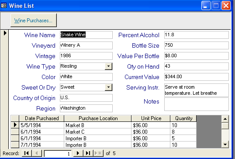Screen dimensions: 235x159
Task: Open Wine Purchases button
Action: pyautogui.click(x=34, y=21)
